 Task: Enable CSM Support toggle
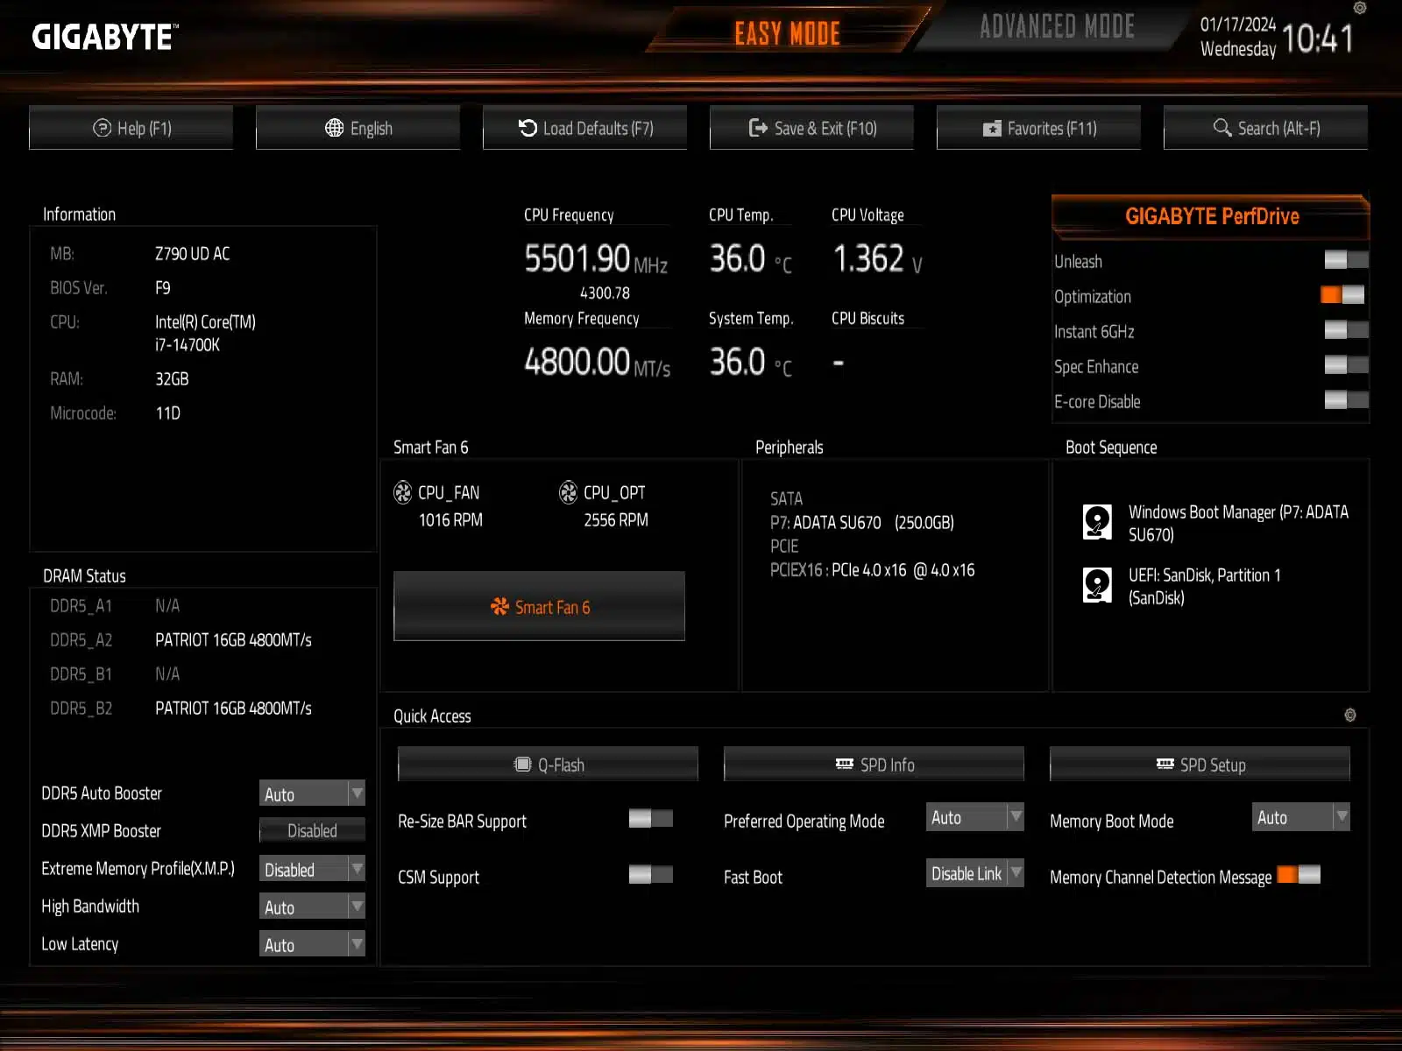651,874
